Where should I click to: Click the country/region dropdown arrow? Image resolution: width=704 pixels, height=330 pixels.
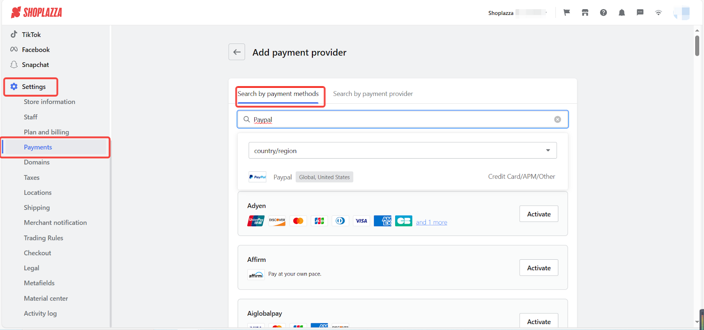(x=548, y=150)
